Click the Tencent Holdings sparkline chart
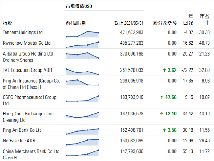Viewport: 214px width, 161px height. point(82,34)
